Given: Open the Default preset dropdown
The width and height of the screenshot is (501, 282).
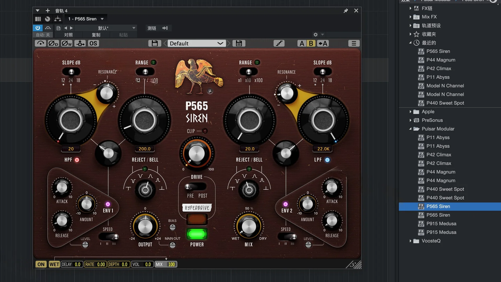Looking at the screenshot, I should tap(196, 43).
